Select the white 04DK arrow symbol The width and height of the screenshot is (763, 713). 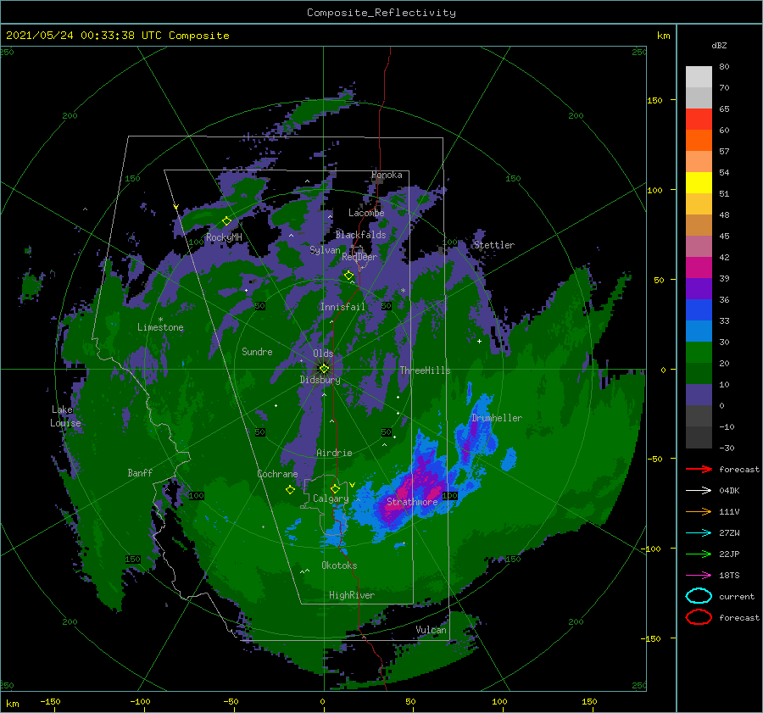click(x=699, y=490)
